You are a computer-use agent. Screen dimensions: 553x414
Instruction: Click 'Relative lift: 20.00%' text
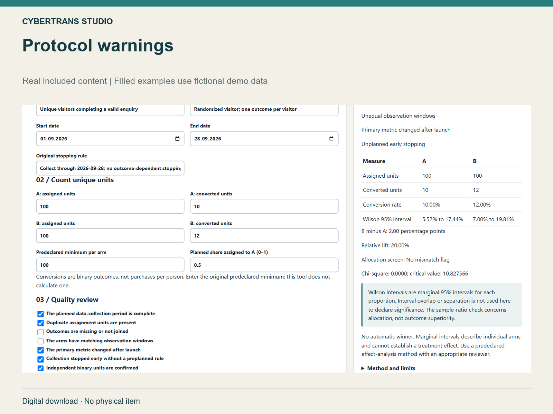[x=385, y=245]
